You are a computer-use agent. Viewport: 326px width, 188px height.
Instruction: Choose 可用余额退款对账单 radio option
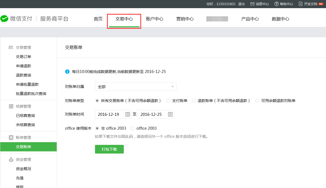click(x=257, y=101)
